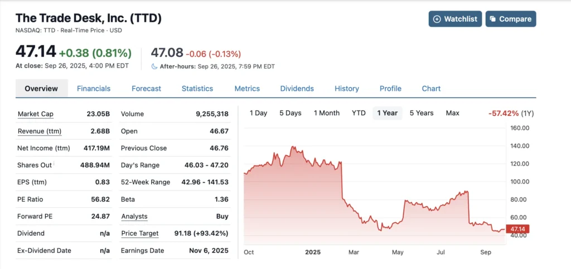Select the 5 Years chart range
Screen dimensions: 571x269
pos(422,113)
